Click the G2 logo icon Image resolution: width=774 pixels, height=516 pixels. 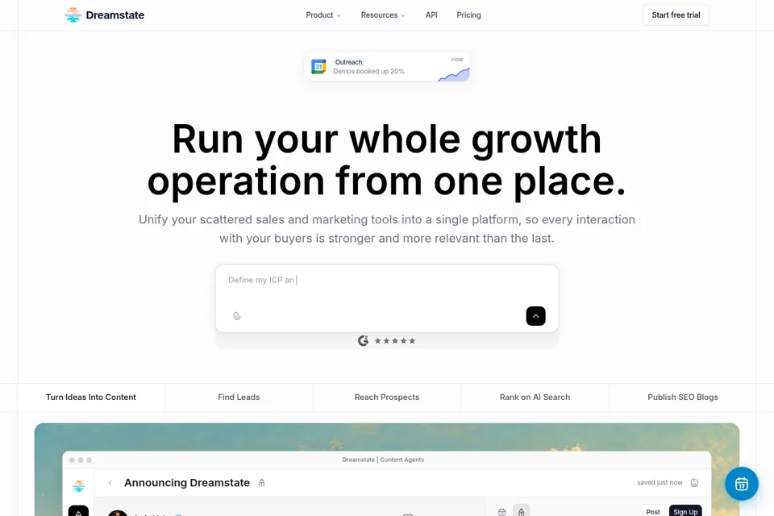click(364, 341)
